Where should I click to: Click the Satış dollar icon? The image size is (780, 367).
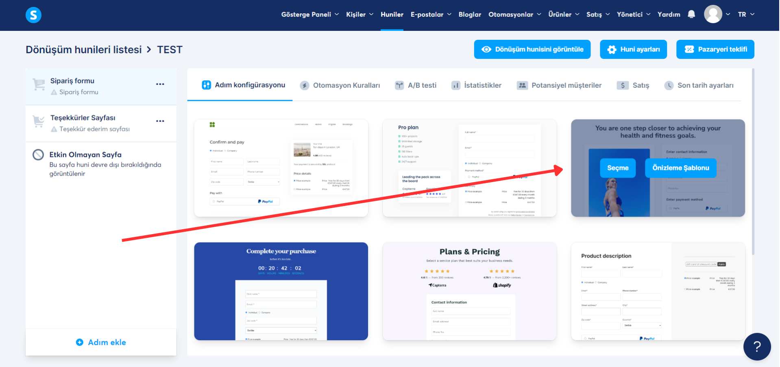pyautogui.click(x=623, y=85)
